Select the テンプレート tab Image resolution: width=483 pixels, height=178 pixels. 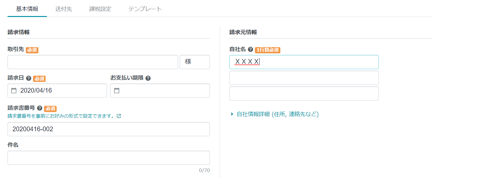[145, 9]
